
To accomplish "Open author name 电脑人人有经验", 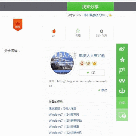I will tap(92, 56).
